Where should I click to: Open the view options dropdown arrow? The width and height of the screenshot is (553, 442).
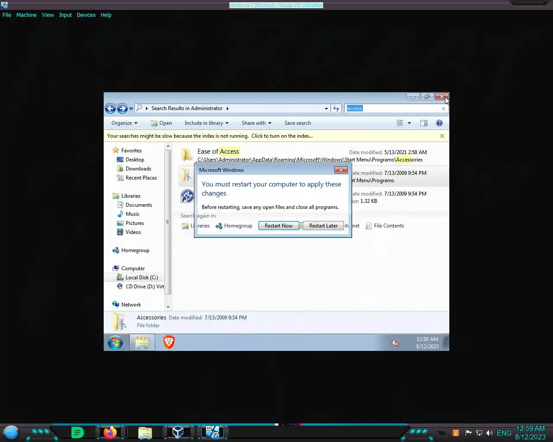[409, 123]
